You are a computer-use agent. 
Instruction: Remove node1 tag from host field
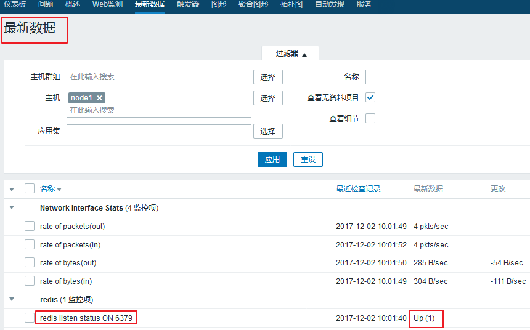pos(99,98)
